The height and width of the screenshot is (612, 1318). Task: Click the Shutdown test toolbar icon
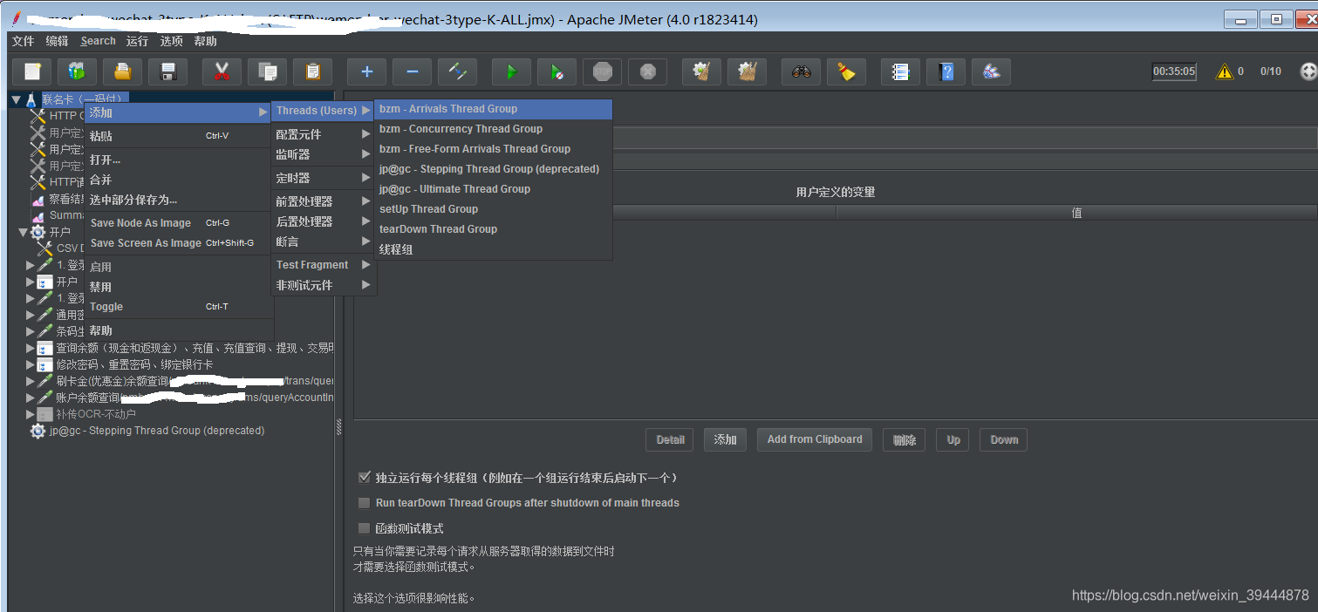tap(647, 71)
